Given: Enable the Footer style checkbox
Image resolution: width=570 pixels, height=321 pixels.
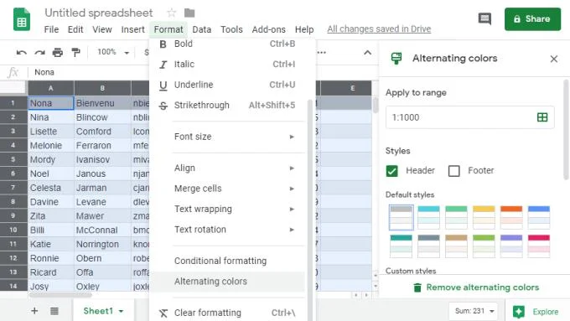Looking at the screenshot, I should (x=454, y=171).
